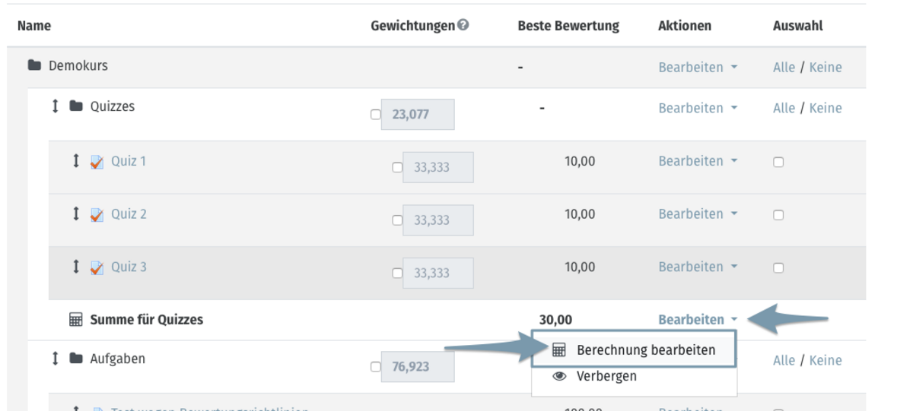The height and width of the screenshot is (411, 913).
Task: Expand Bearbeiten menu for Quiz 2
Action: coord(698,214)
